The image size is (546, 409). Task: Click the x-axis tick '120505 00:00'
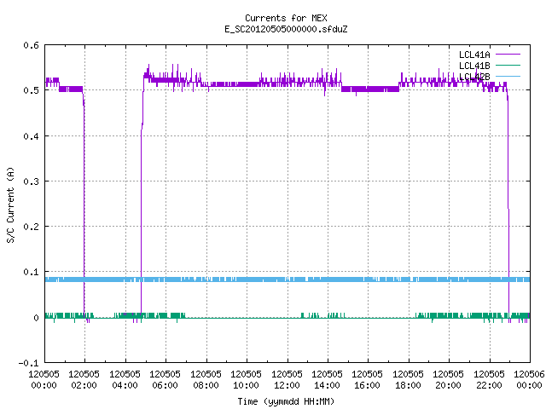[x=44, y=380]
